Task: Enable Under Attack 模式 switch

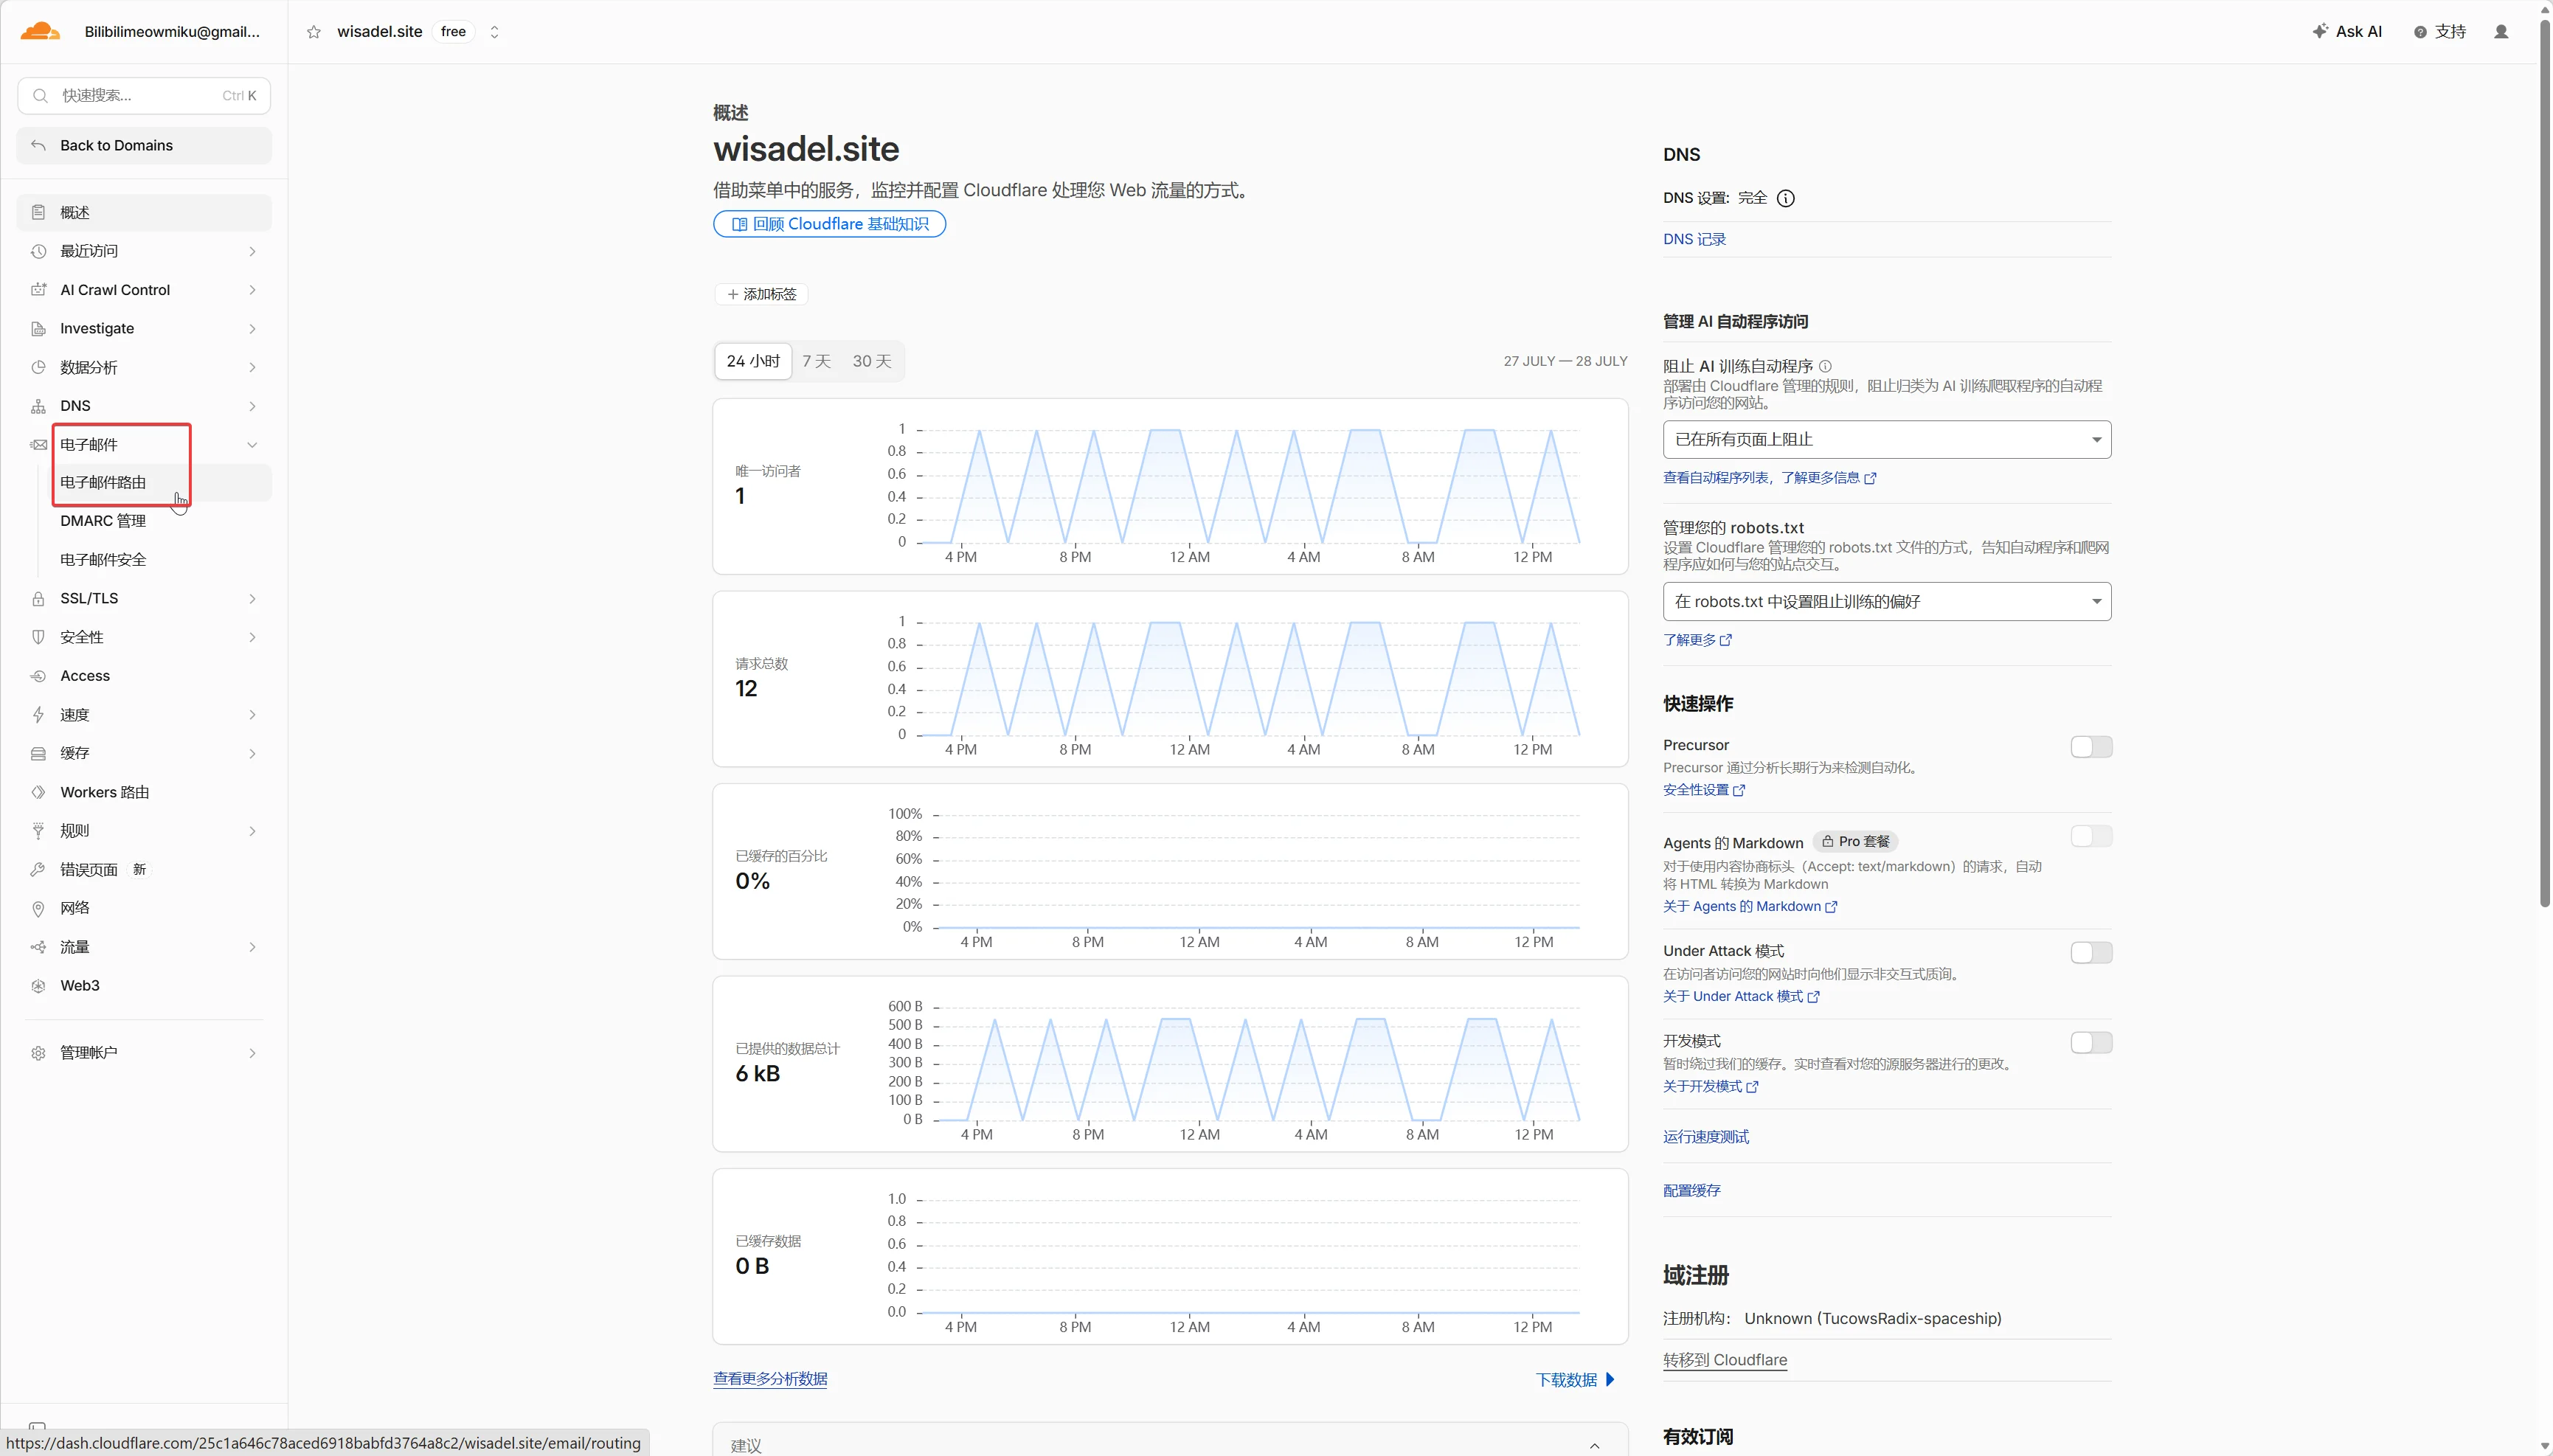Action: pos(2091,952)
